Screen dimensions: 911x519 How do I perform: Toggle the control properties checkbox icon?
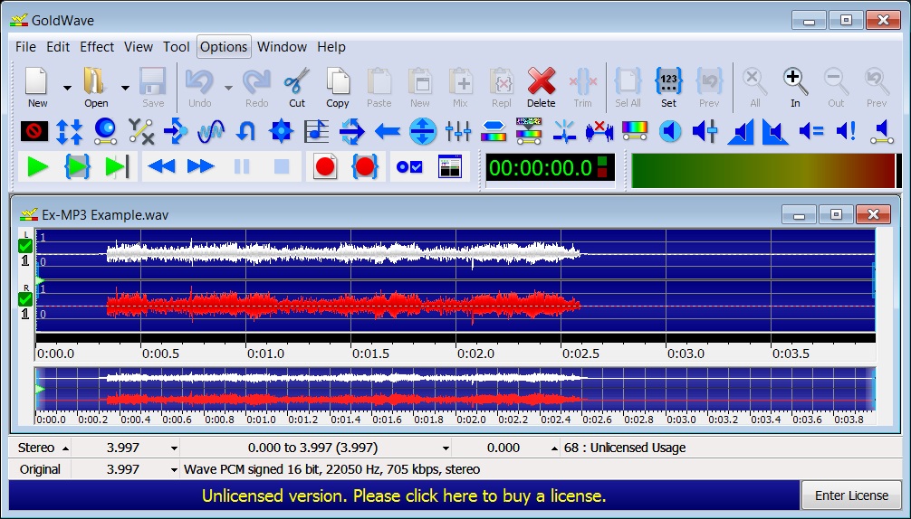tap(409, 166)
